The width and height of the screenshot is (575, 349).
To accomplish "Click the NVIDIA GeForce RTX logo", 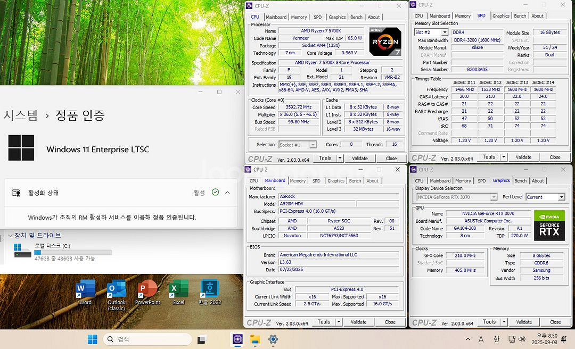I will [549, 226].
